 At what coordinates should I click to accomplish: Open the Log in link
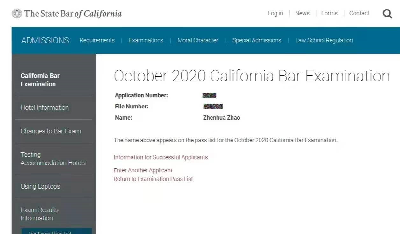(275, 13)
